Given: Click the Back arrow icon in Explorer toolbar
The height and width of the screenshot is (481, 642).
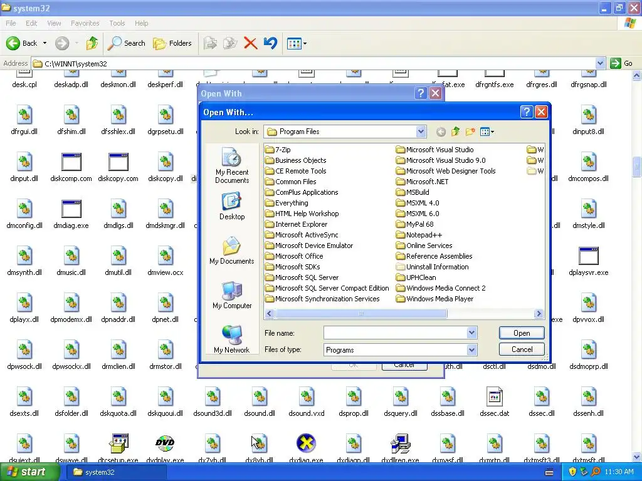Looking at the screenshot, I should pyautogui.click(x=13, y=43).
